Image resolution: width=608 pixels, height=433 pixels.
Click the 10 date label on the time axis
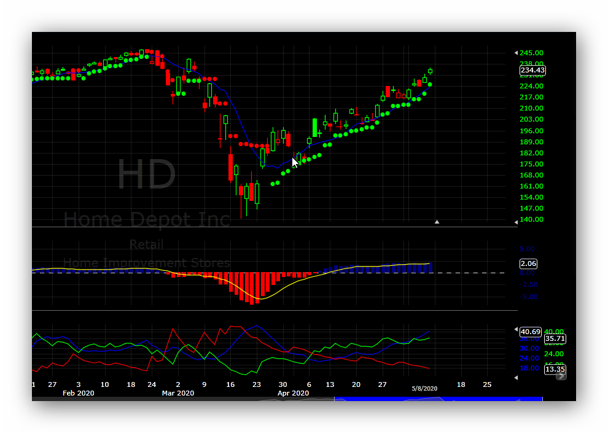coord(104,384)
